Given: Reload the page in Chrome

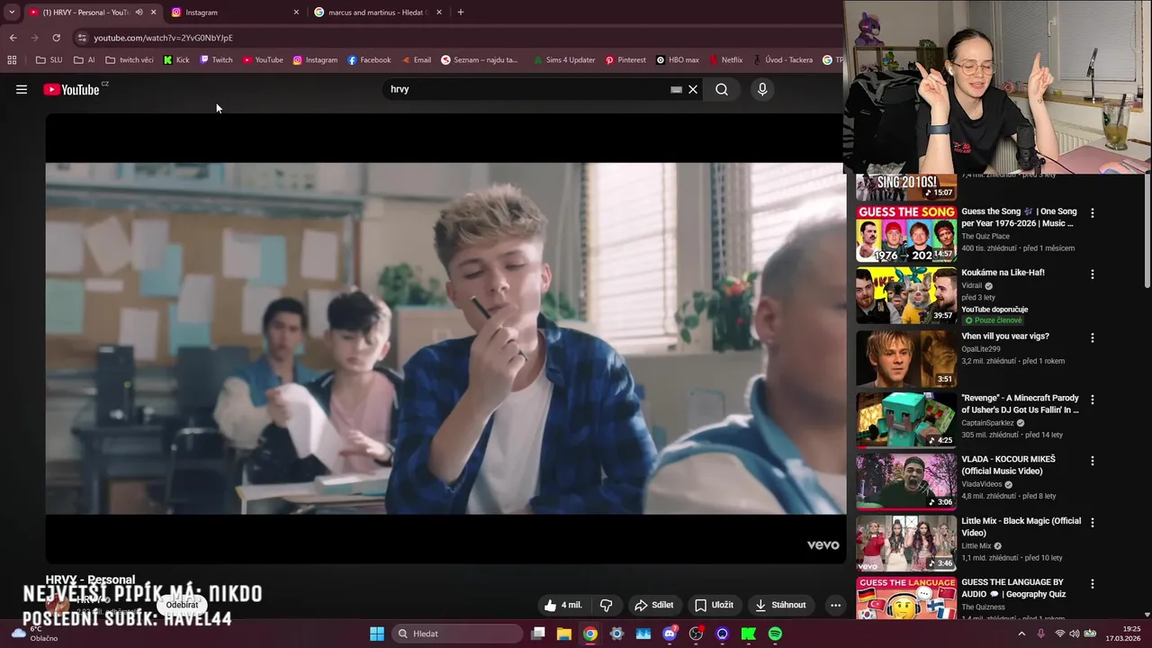Looking at the screenshot, I should coord(56,38).
